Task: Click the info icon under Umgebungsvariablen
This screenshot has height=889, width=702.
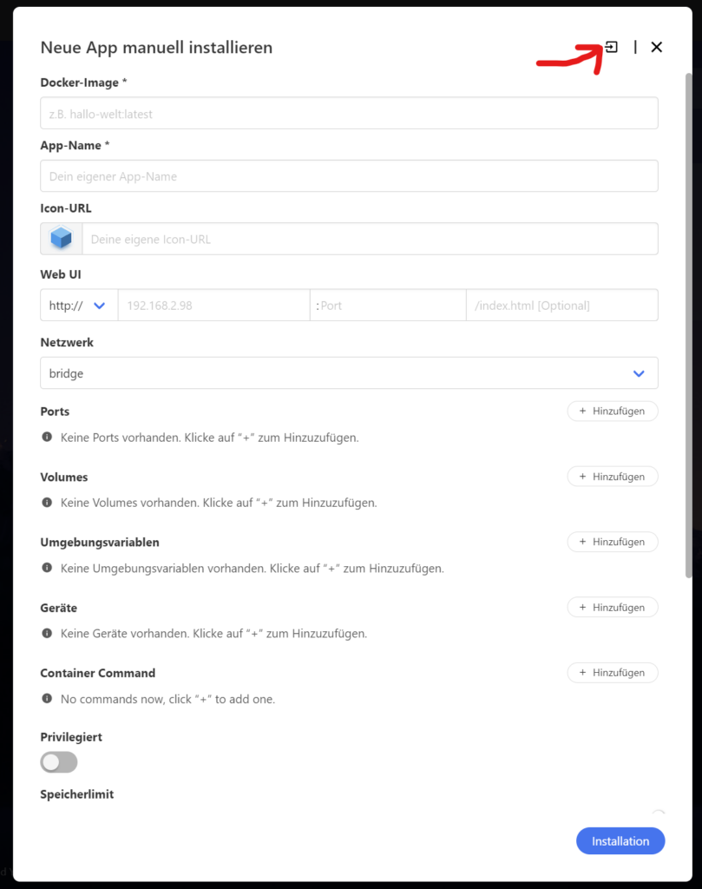Action: pos(47,568)
